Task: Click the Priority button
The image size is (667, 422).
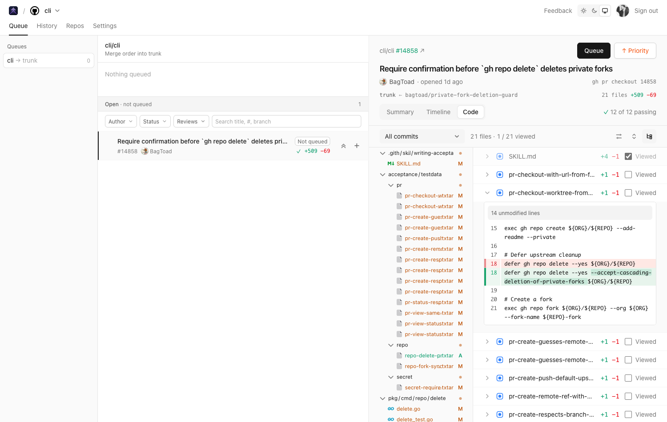Action: pyautogui.click(x=635, y=51)
